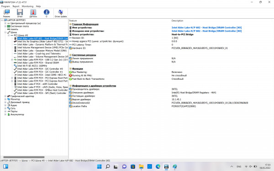
Task: Select the Audio tree item
Action: [14, 105]
